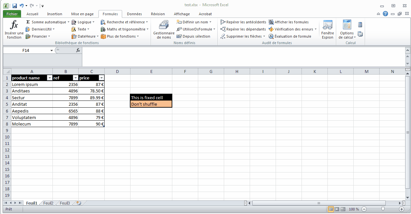Open Définir un nom dropdown arrow
Image resolution: width=411 pixels, height=214 pixels.
(211, 22)
